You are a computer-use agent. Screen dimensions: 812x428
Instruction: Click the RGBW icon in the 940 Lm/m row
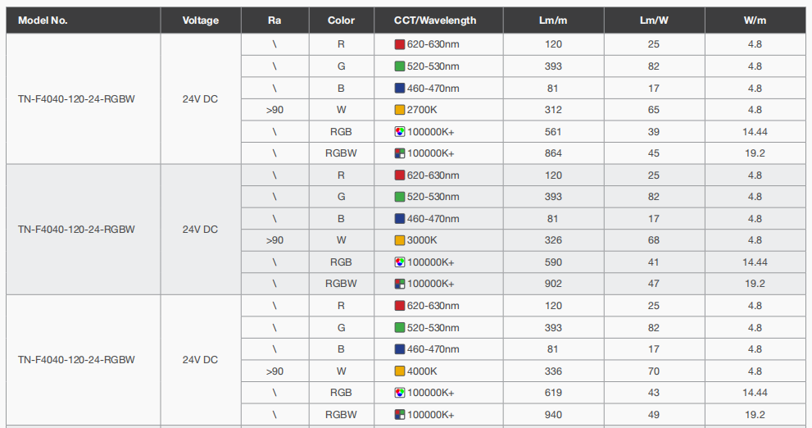pos(400,414)
